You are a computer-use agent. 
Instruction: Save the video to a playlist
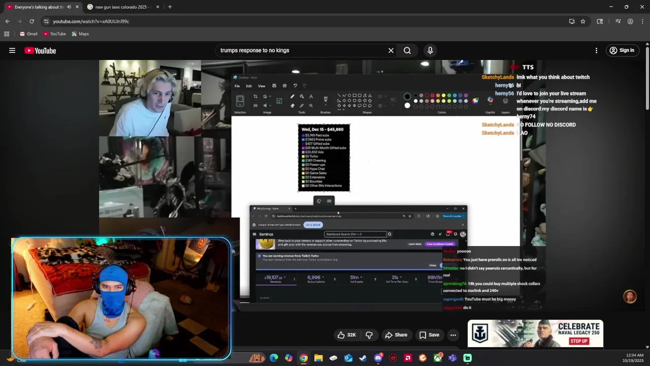pyautogui.click(x=429, y=335)
